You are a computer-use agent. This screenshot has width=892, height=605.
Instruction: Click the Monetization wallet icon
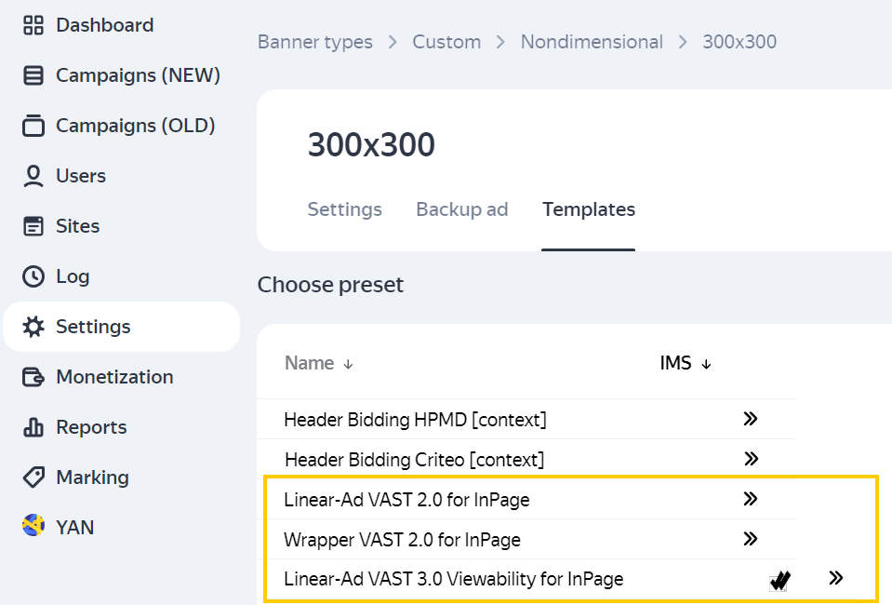coord(33,377)
